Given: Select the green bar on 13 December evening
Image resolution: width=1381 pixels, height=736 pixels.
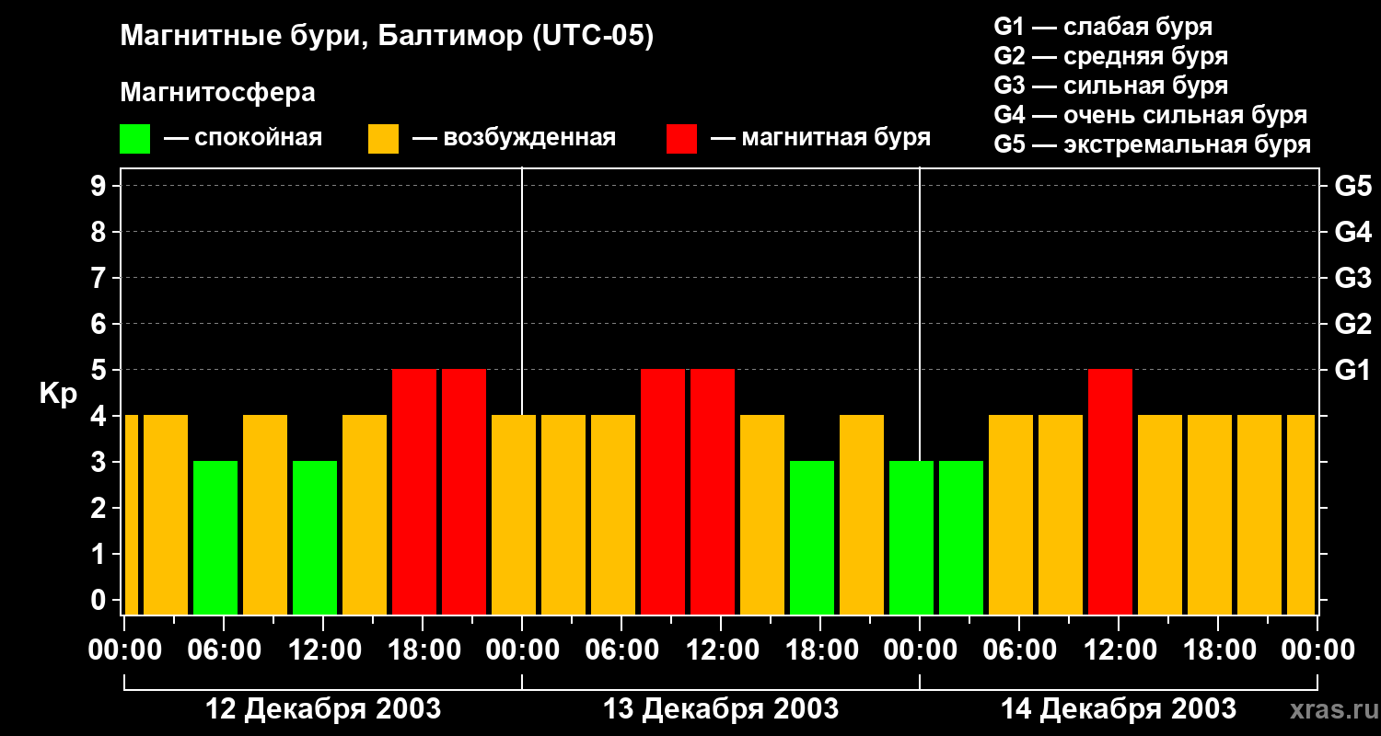Looking at the screenshot, I should point(811,537).
